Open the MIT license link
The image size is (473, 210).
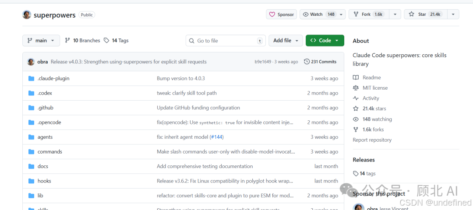375,88
